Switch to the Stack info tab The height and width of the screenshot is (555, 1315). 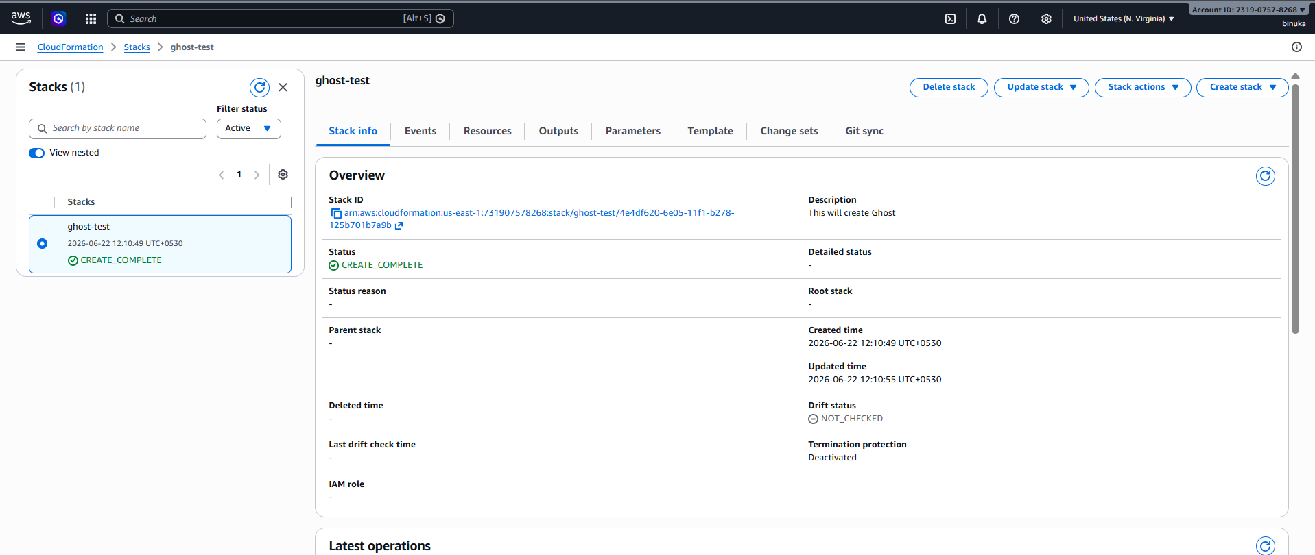pos(353,131)
